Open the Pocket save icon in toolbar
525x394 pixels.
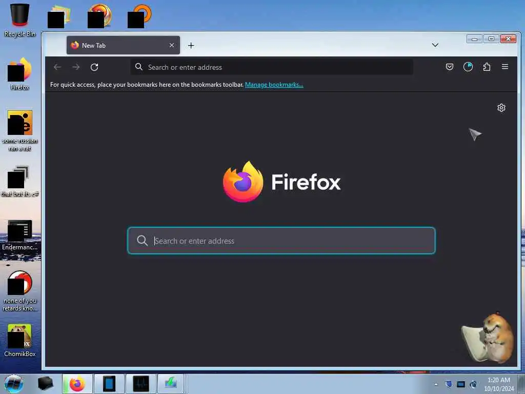450,67
